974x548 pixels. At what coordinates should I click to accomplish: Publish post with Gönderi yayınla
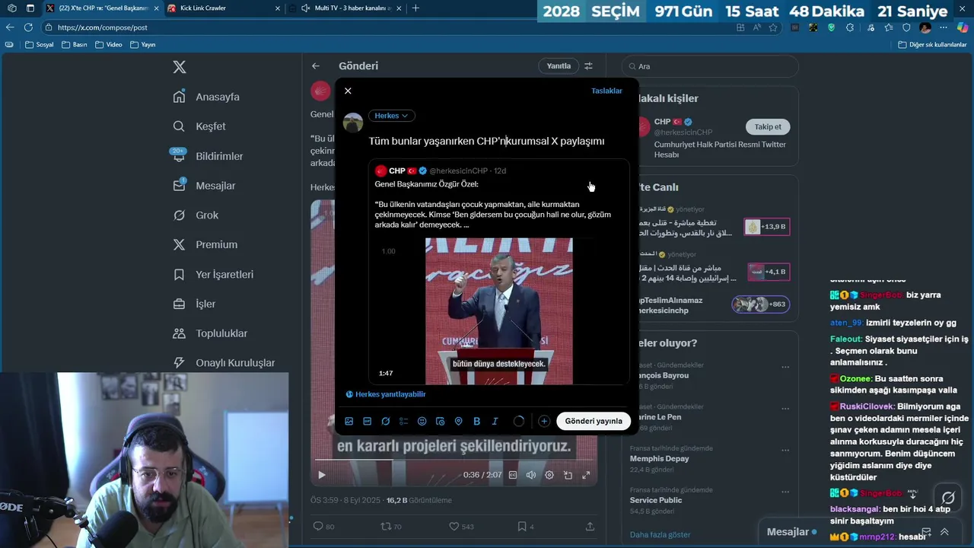tap(594, 421)
